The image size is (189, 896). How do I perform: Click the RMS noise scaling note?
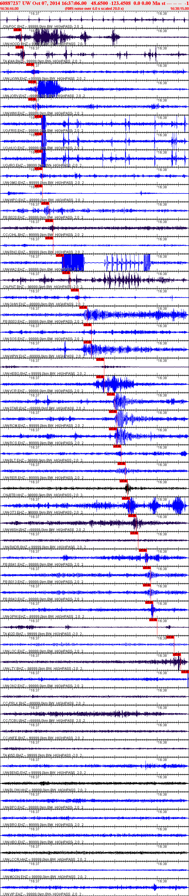point(94,8)
